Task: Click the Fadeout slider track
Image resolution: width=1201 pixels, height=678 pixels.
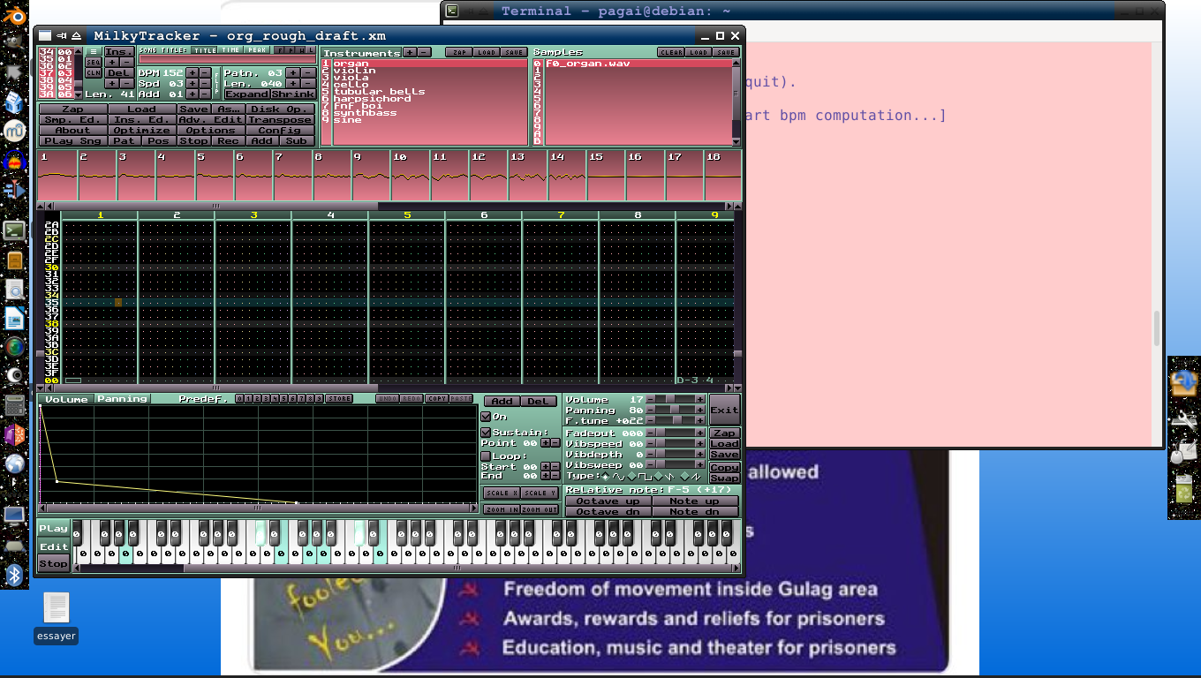Action: pos(676,433)
